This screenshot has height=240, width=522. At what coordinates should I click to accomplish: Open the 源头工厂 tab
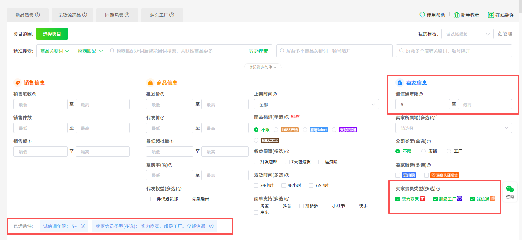pos(162,15)
